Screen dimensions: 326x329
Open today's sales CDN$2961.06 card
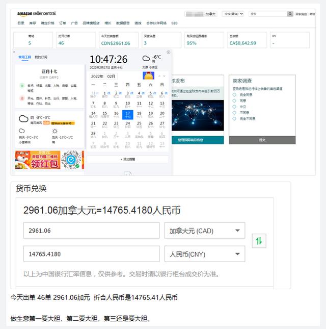coord(119,40)
